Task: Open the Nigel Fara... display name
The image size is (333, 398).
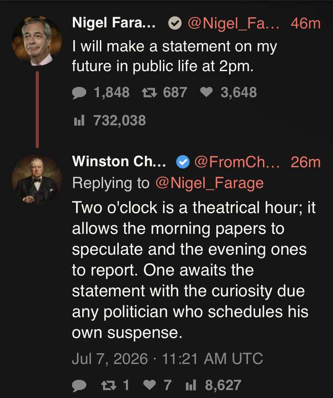Action: (x=114, y=23)
